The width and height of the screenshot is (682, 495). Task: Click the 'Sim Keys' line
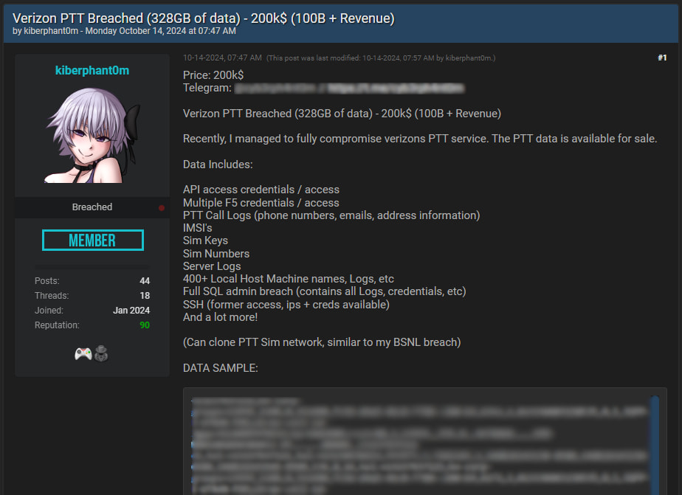click(x=205, y=240)
